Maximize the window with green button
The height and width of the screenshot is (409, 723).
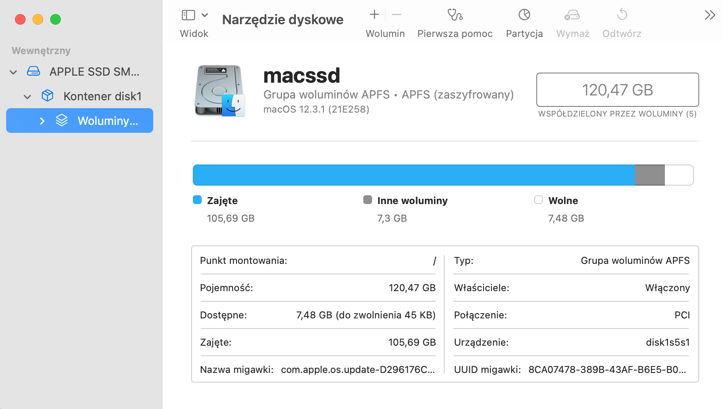55,19
